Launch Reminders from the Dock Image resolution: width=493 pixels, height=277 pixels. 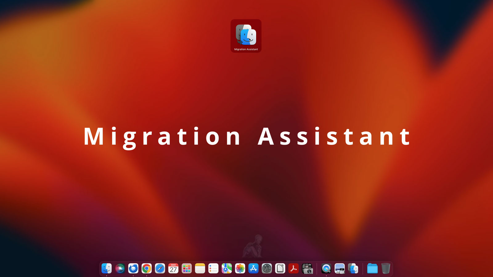pos(213,268)
